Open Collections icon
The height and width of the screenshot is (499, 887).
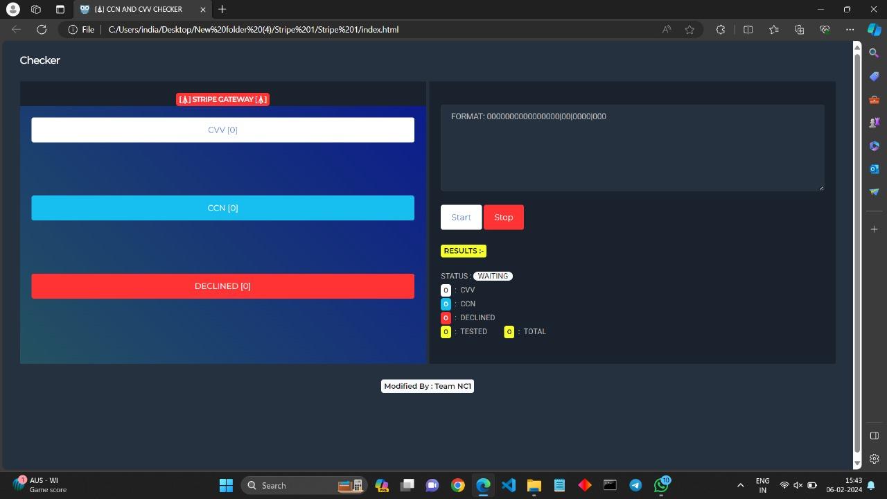coord(799,29)
